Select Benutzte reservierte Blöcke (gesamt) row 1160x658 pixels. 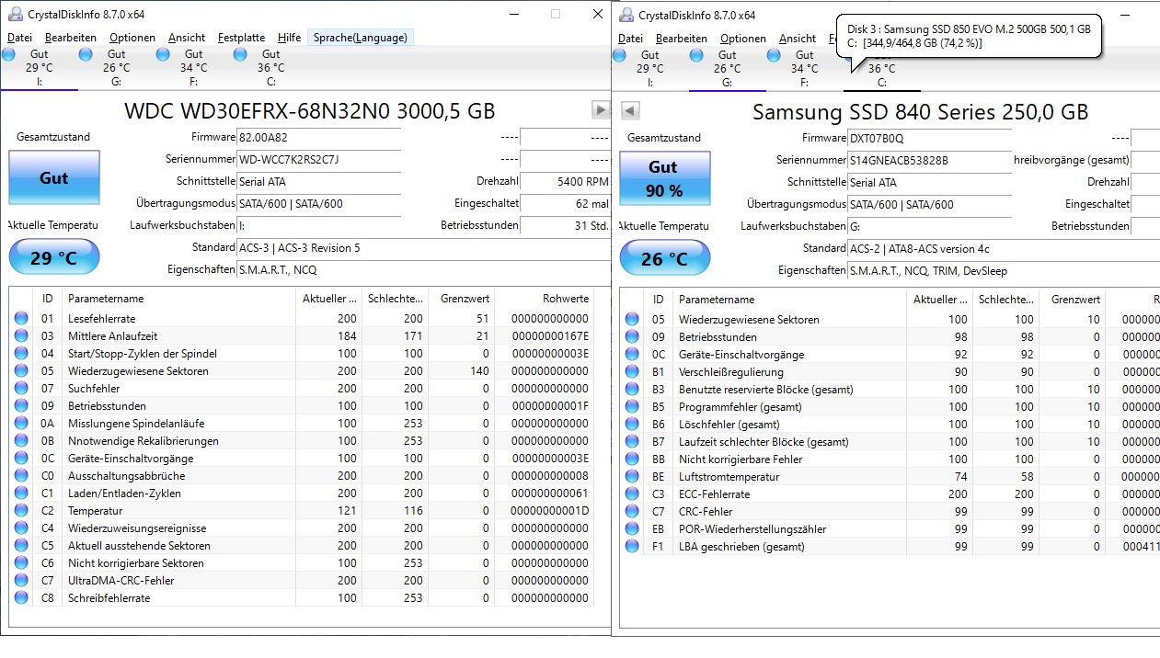click(x=890, y=390)
